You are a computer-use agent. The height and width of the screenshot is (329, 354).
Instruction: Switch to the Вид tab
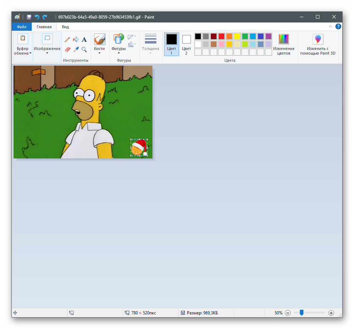click(x=66, y=27)
